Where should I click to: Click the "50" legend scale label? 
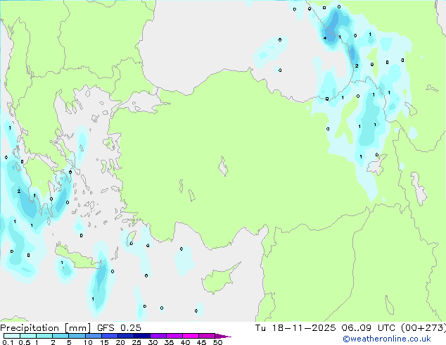tap(217, 342)
